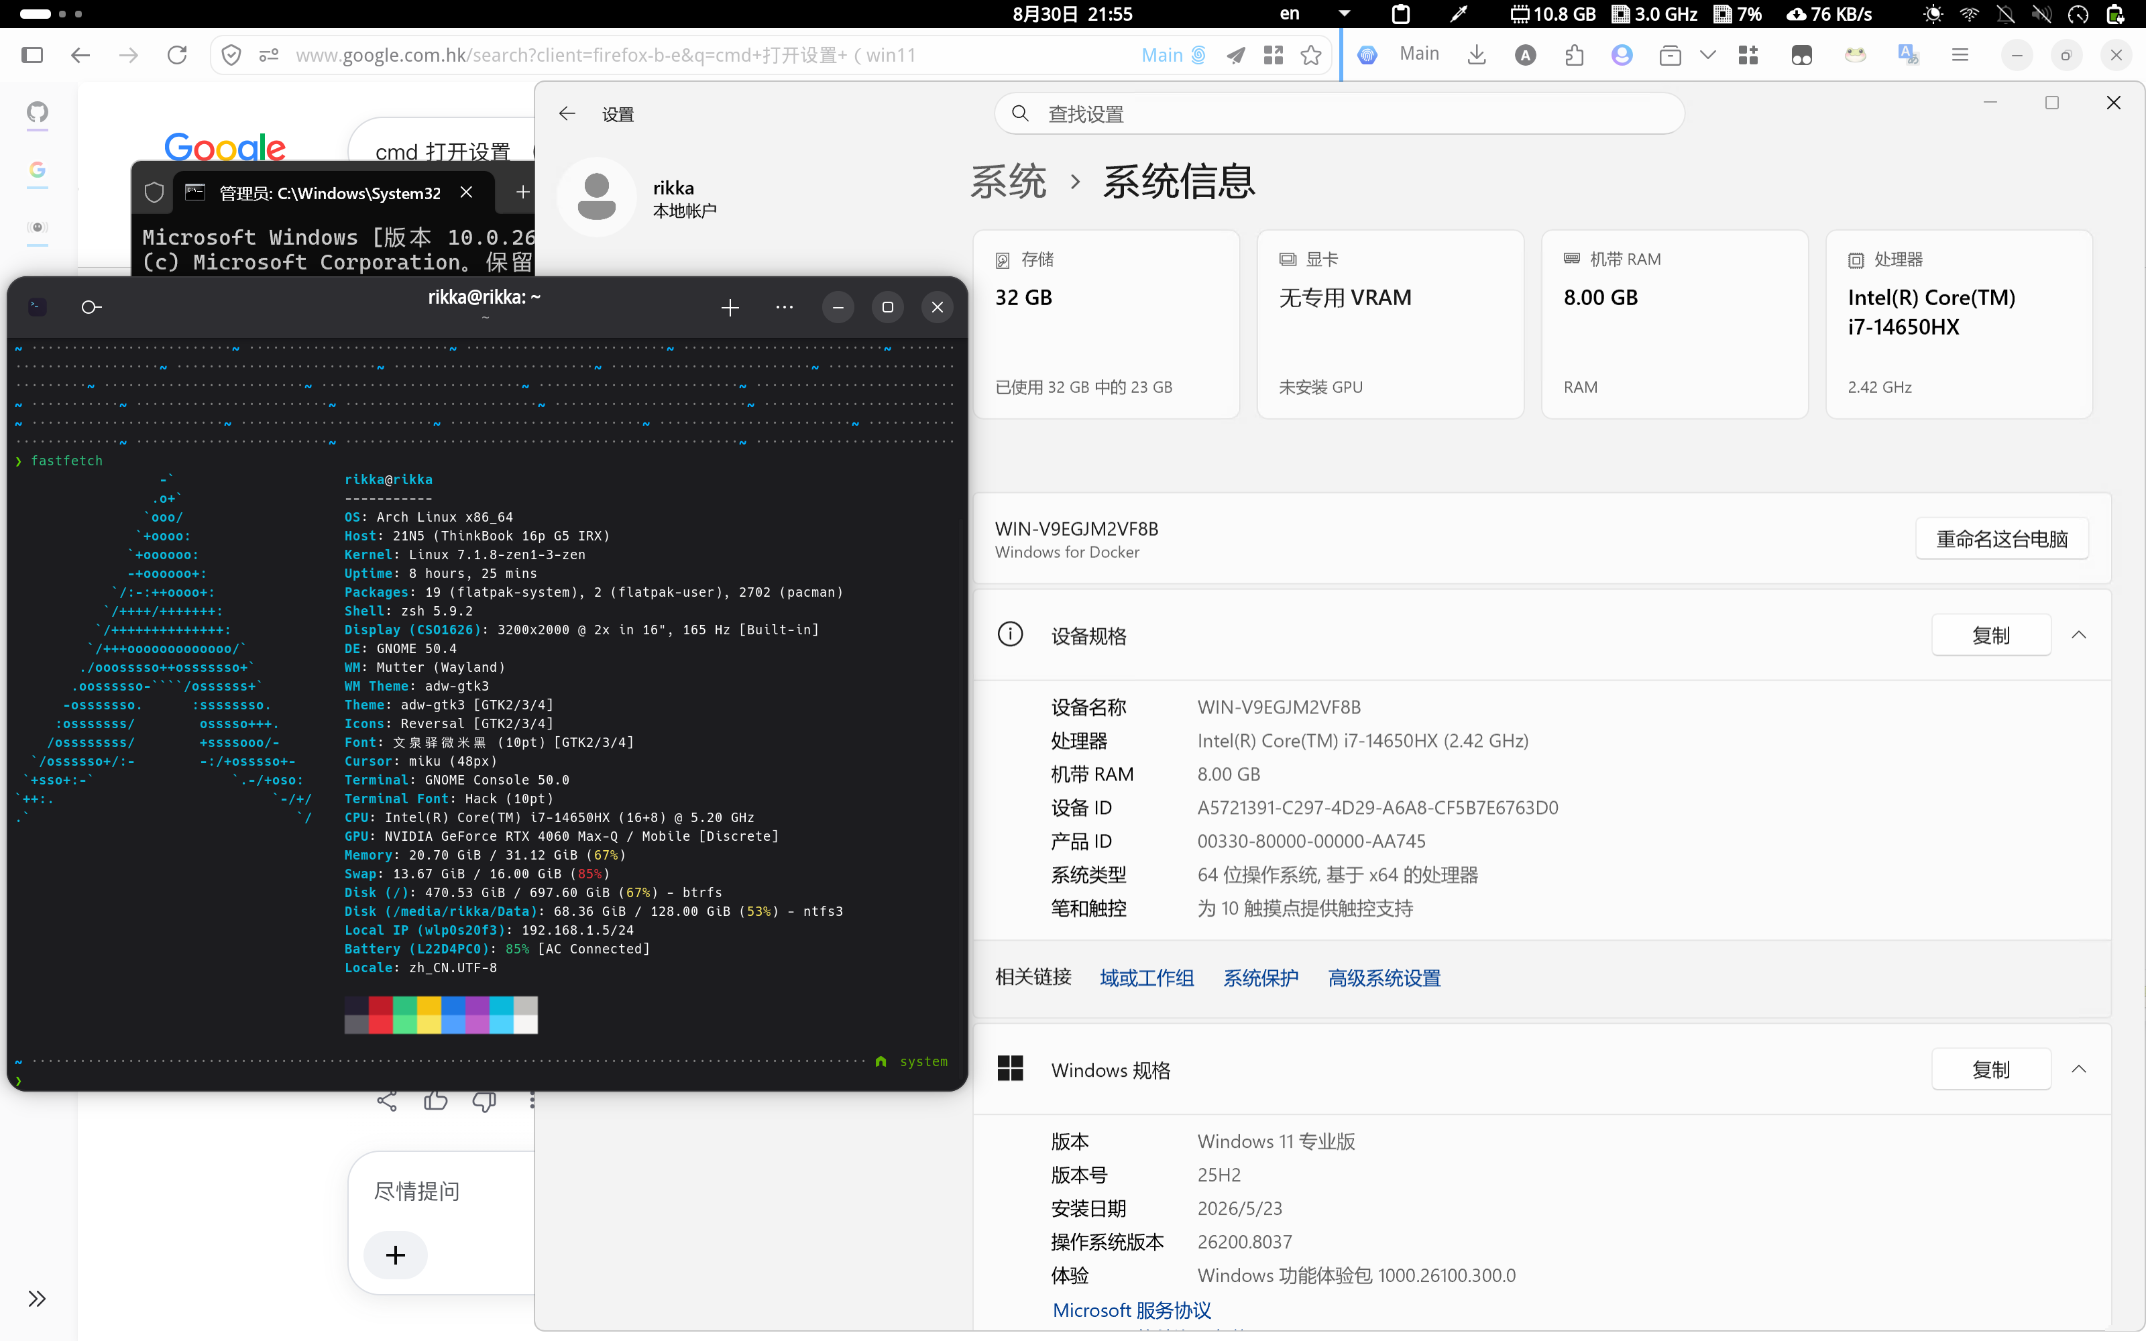Screen dimensions: 2146x1341
Task: Click the back arrow in Settings window
Action: pos(567,113)
